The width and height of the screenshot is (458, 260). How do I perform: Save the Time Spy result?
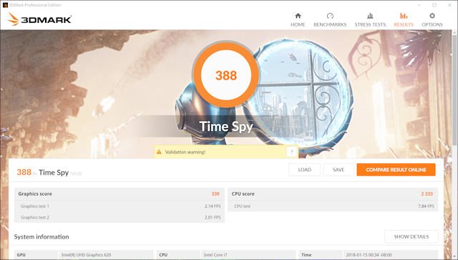(338, 170)
